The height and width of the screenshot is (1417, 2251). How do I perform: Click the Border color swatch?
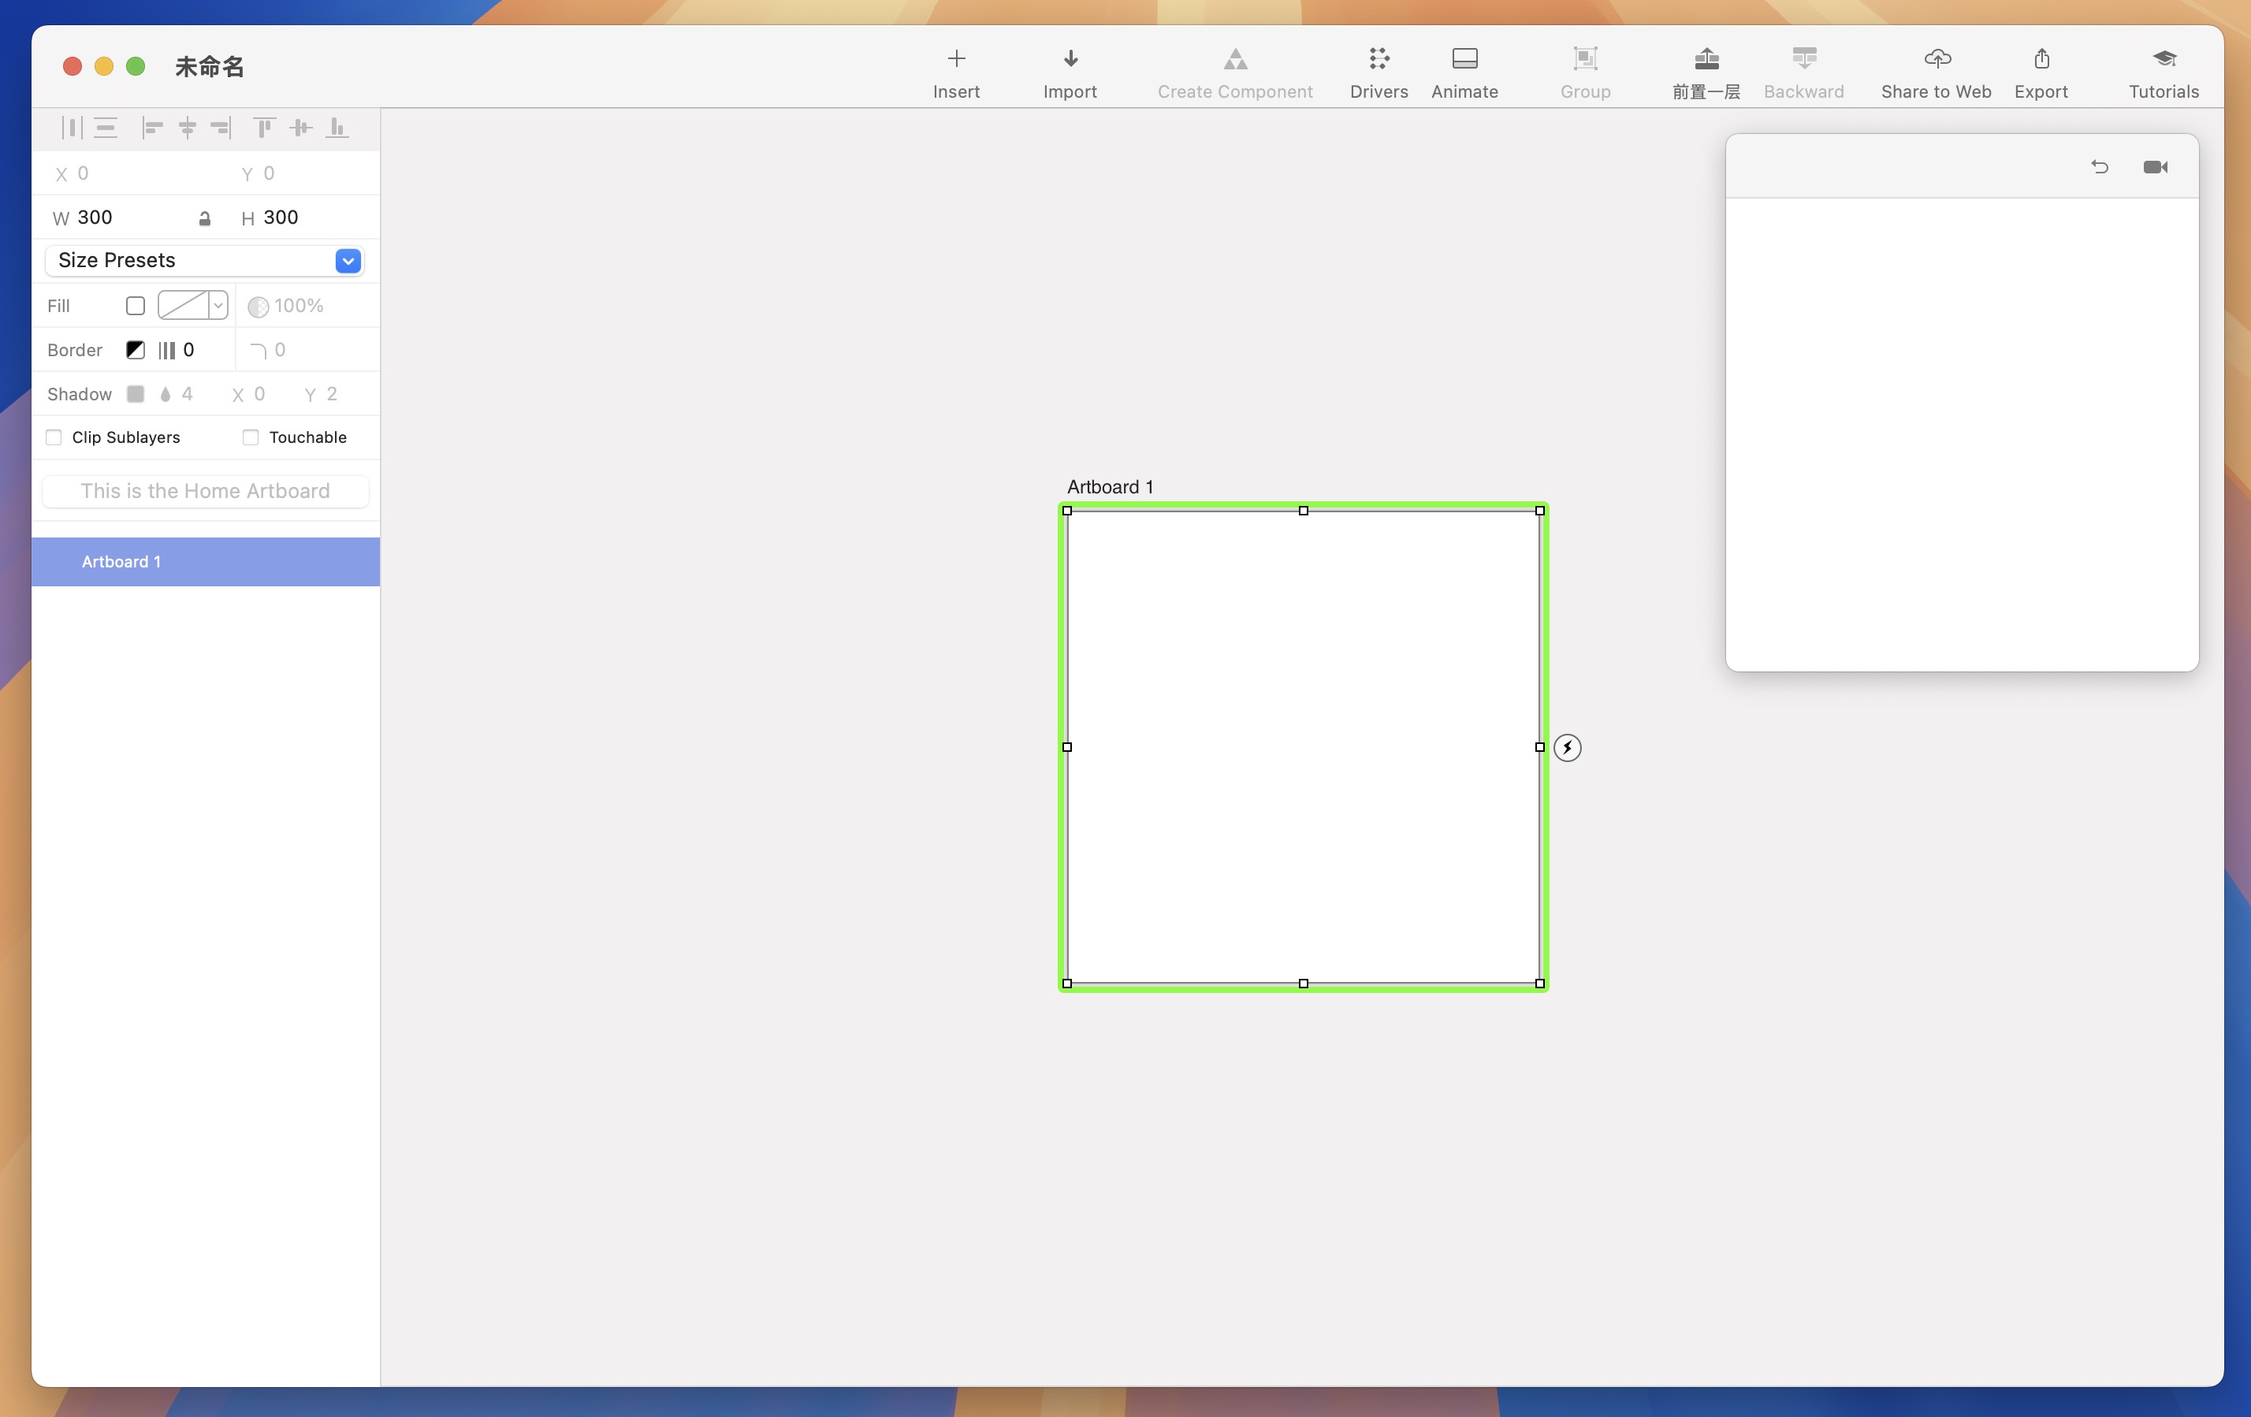tap(135, 350)
